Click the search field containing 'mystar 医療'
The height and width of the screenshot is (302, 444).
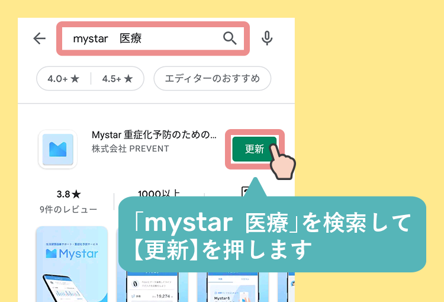153,38
